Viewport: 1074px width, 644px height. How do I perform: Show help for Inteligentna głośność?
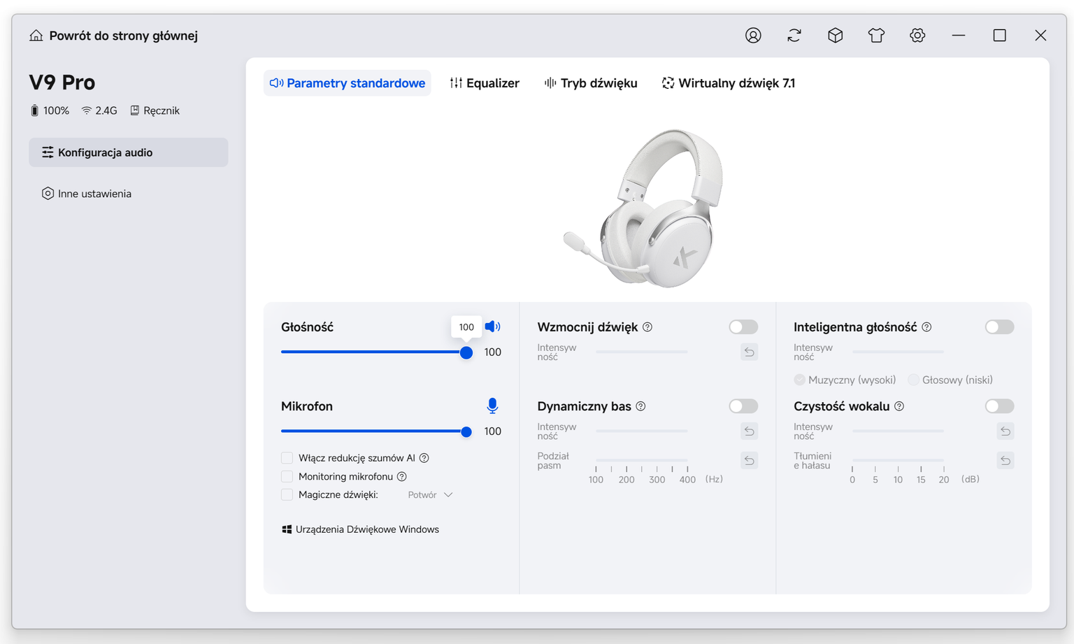[926, 327]
